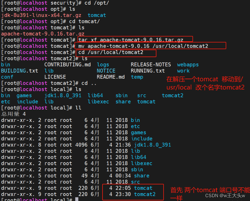Click the LICENSE file name
Image resolution: width=250 pixels, height=201 pixels.
point(55,77)
